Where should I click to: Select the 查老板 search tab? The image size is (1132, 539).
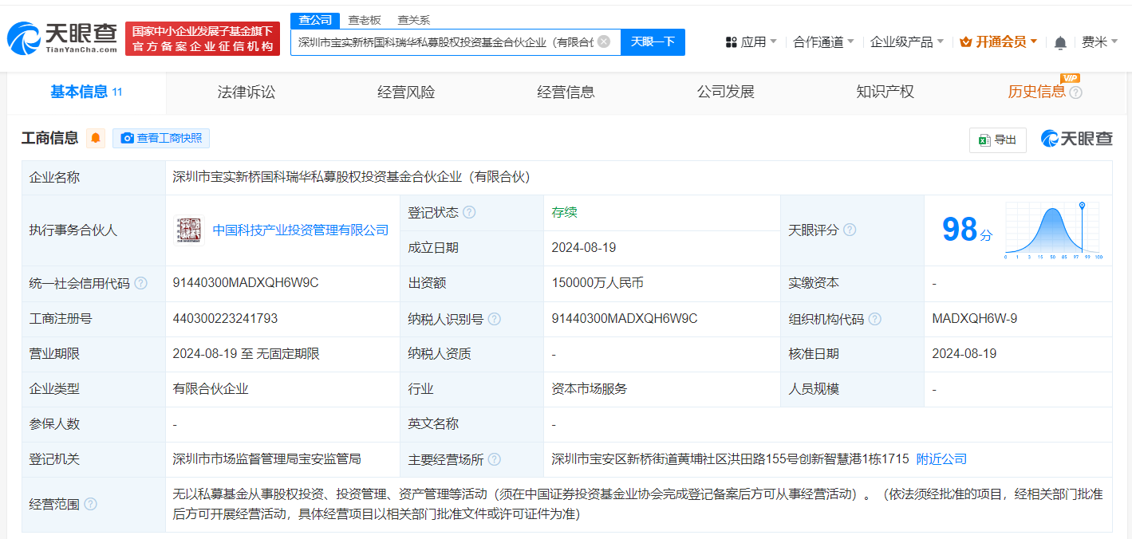point(364,20)
